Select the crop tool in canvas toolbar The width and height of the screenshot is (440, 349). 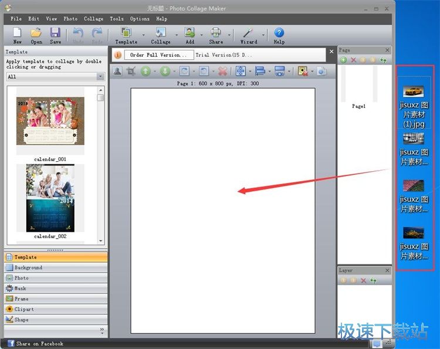(x=131, y=71)
